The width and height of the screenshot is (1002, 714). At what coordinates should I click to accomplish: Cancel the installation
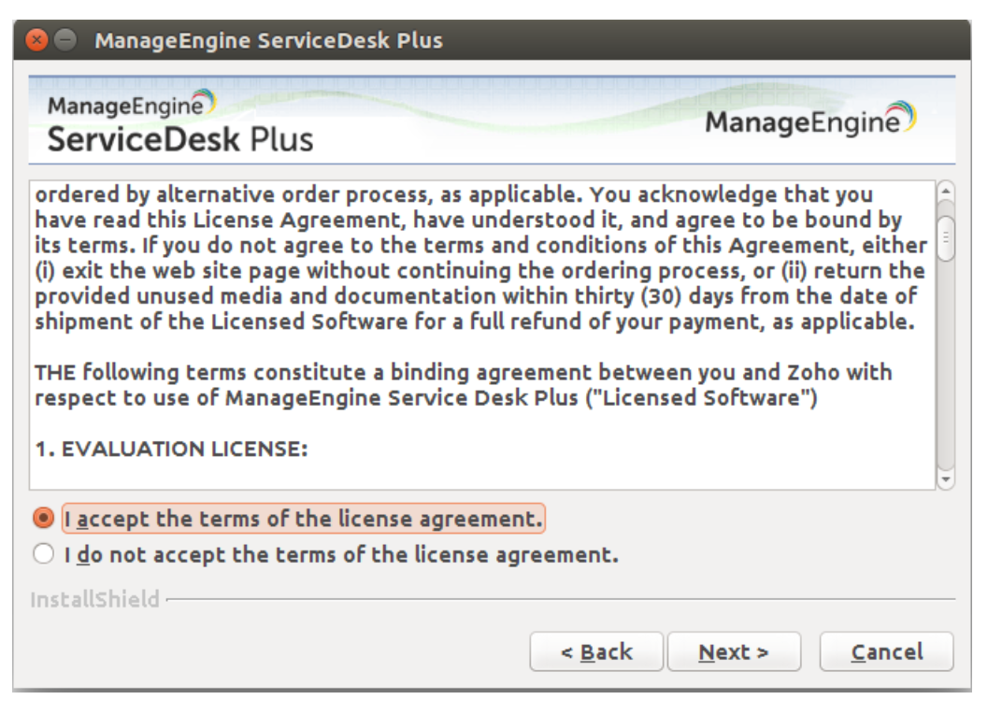886,652
